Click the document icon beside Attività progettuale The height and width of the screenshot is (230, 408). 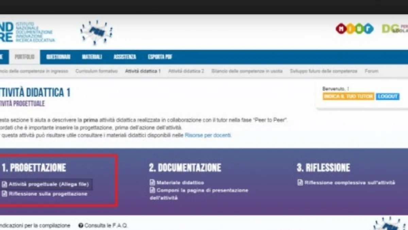click(x=4, y=184)
